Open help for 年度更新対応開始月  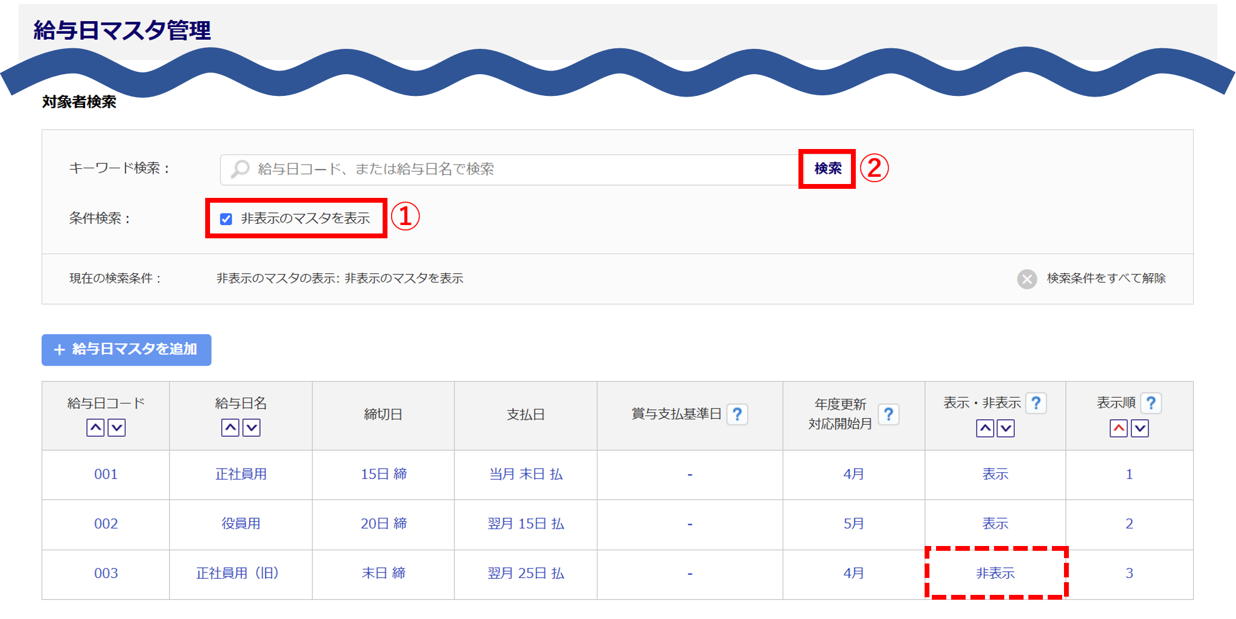[888, 414]
